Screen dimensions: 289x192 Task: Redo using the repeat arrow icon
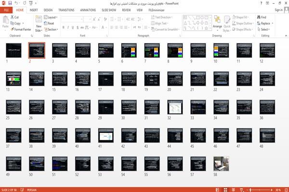pos(25,3)
